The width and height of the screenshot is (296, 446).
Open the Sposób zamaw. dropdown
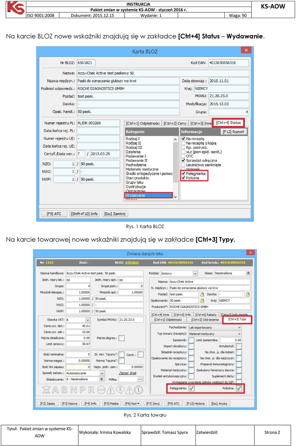click(x=102, y=373)
